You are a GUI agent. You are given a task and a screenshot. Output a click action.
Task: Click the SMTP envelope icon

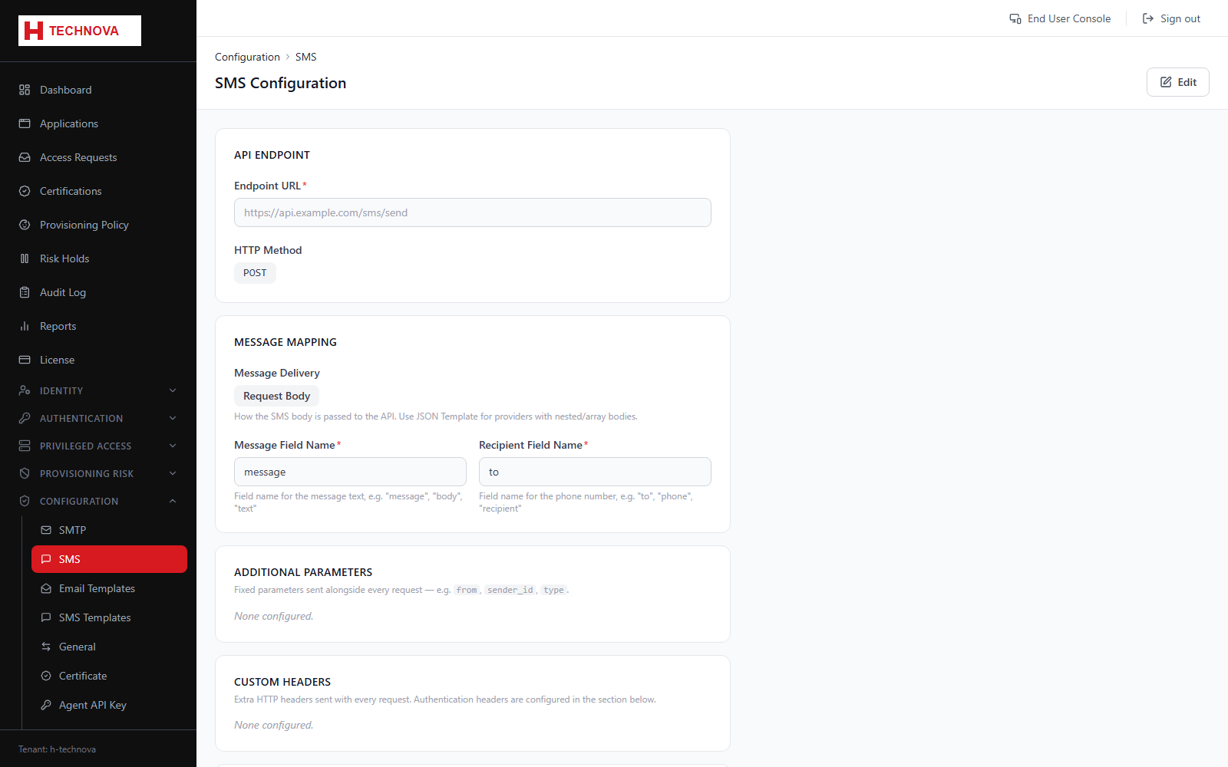tap(46, 530)
